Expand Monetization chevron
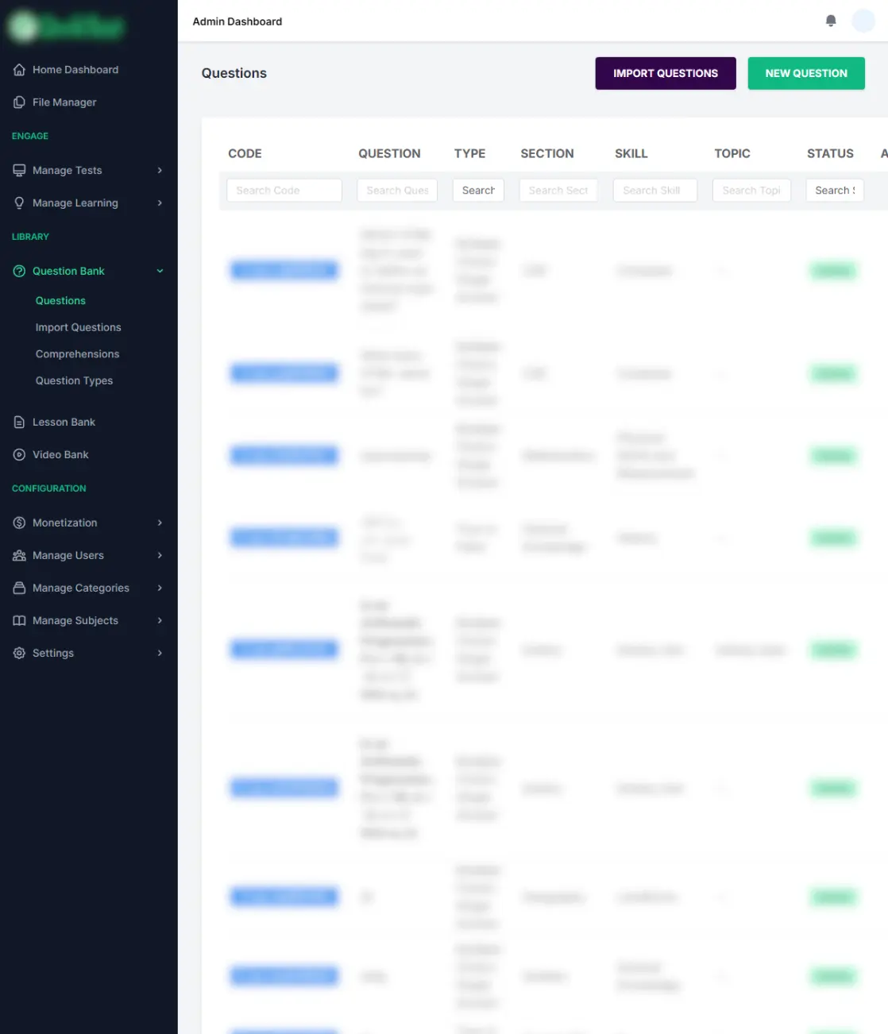Screen dimensions: 888x1034 pos(160,523)
